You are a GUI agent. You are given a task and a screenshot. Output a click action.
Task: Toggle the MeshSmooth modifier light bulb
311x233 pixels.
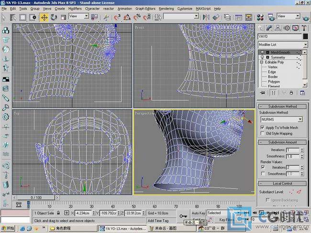262,53
